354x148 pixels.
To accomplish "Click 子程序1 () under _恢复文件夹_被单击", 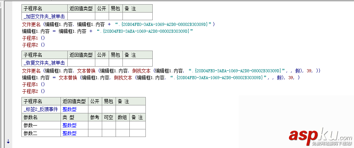I will coord(33,84).
